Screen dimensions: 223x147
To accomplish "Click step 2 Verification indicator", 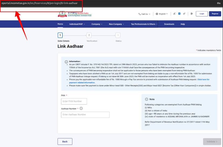I will coord(89,35).
